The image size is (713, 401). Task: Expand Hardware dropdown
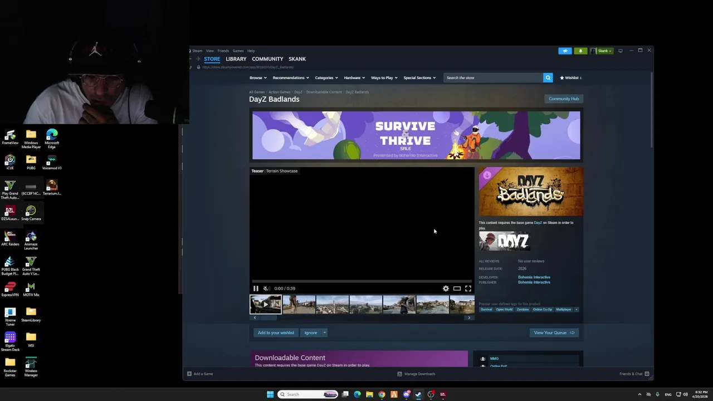point(354,78)
